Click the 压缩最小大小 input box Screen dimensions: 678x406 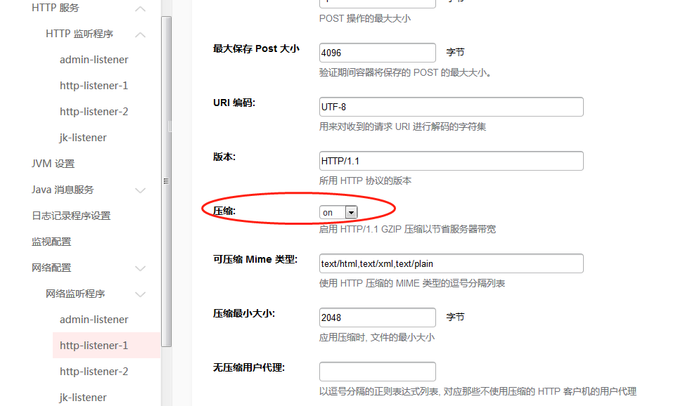(377, 317)
